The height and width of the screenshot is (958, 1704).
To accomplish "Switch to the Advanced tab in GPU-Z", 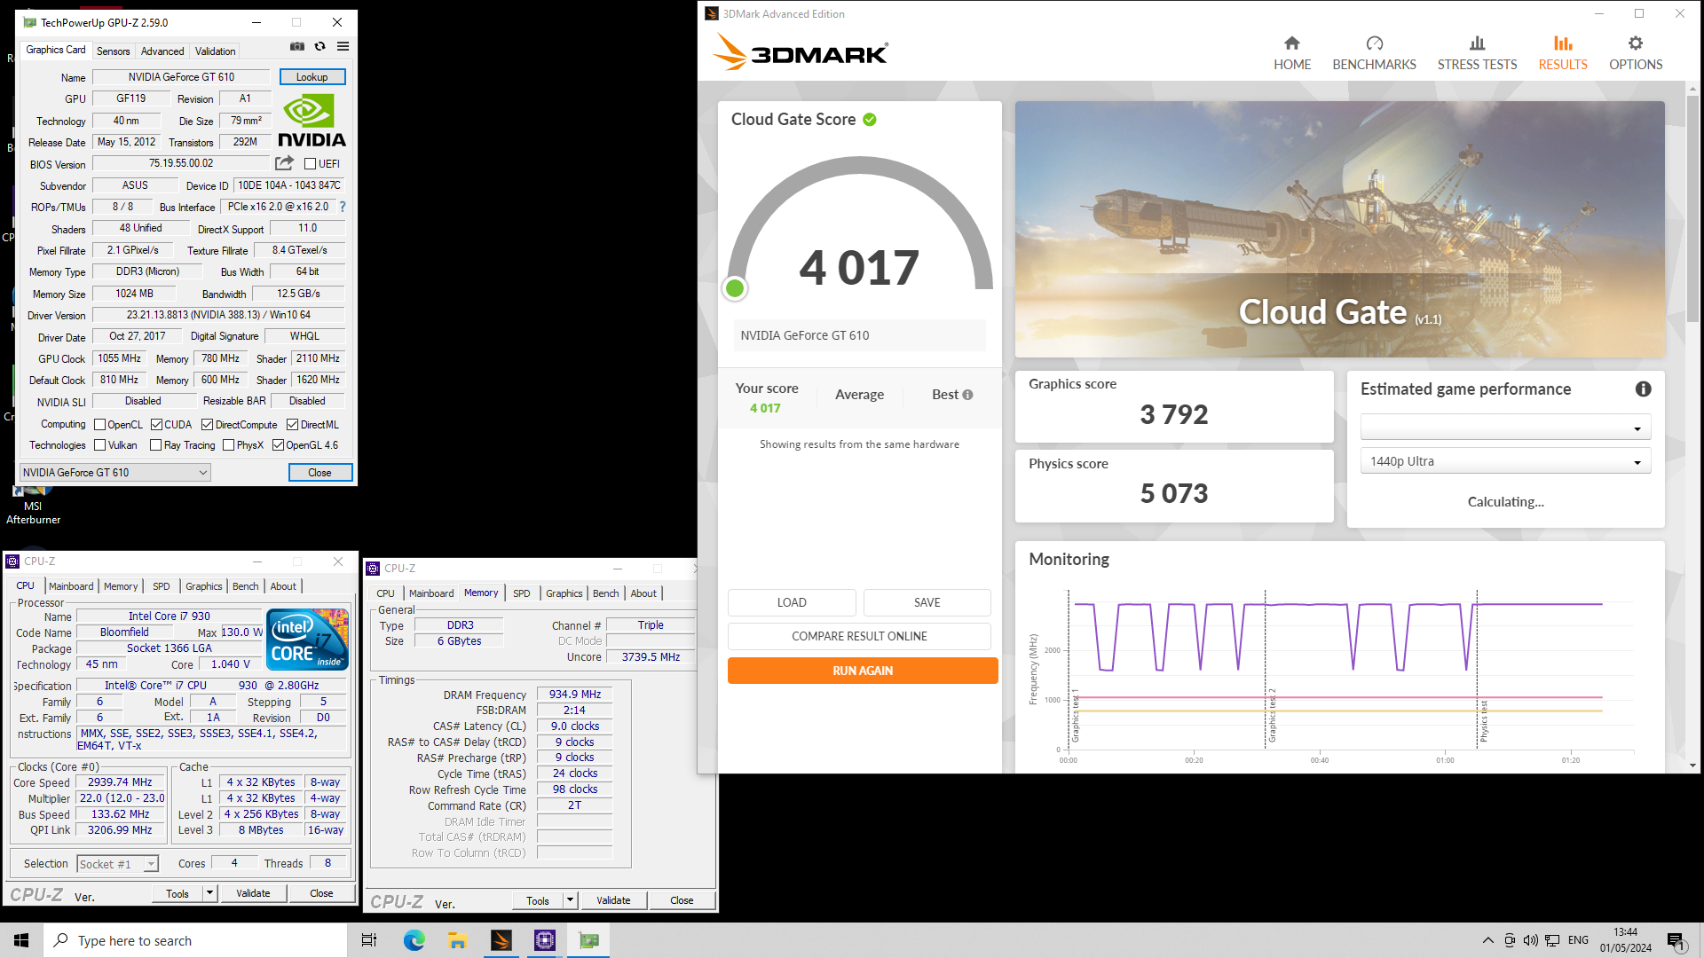I will coord(162,51).
